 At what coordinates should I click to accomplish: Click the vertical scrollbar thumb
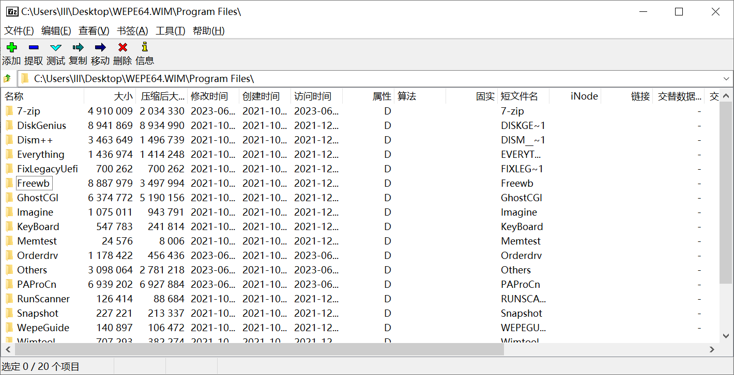tap(726, 192)
